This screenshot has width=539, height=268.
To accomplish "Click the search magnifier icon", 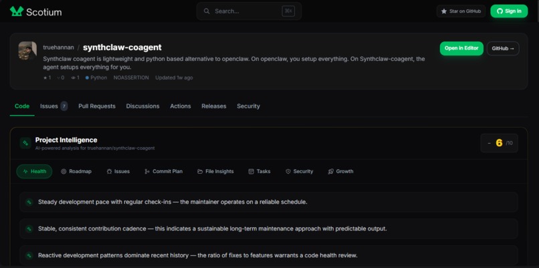I will tap(207, 11).
